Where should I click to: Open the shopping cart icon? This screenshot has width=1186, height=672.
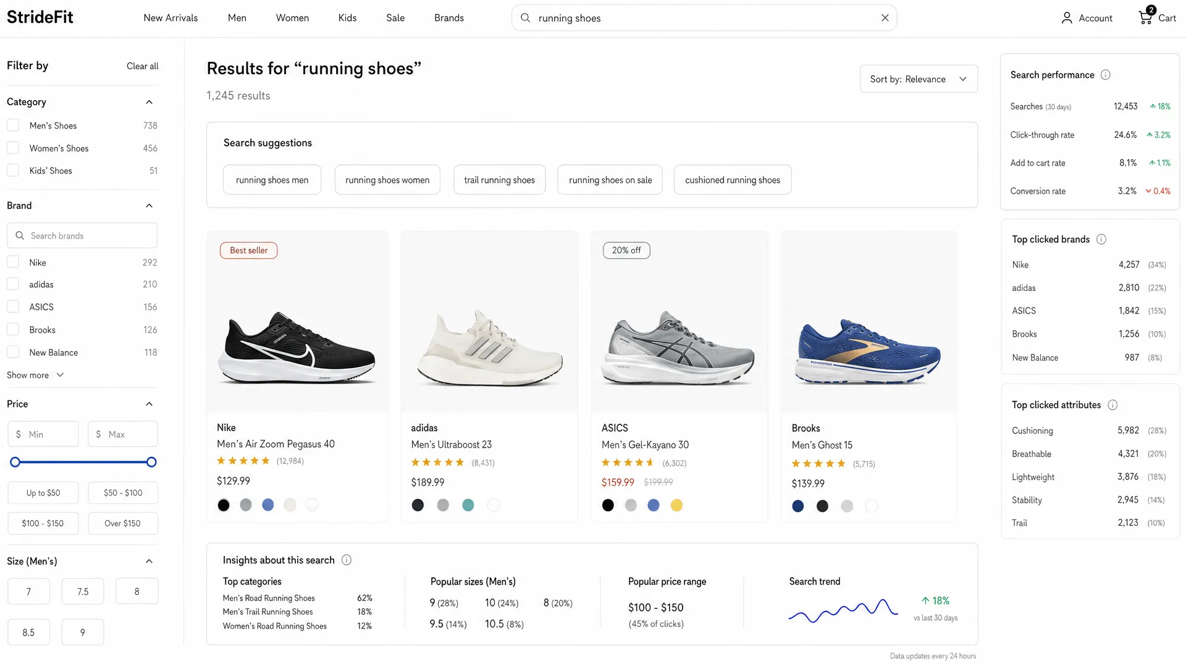click(1146, 16)
